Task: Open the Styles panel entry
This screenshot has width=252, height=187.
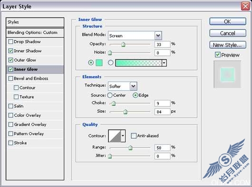Action: click(x=35, y=22)
